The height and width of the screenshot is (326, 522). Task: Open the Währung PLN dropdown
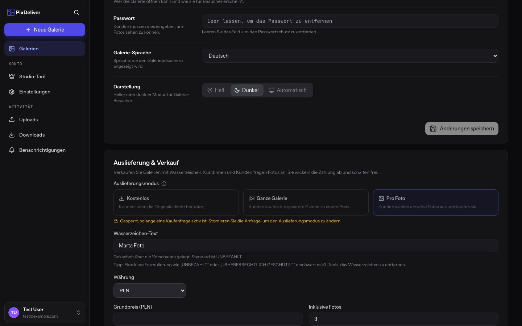(x=150, y=291)
